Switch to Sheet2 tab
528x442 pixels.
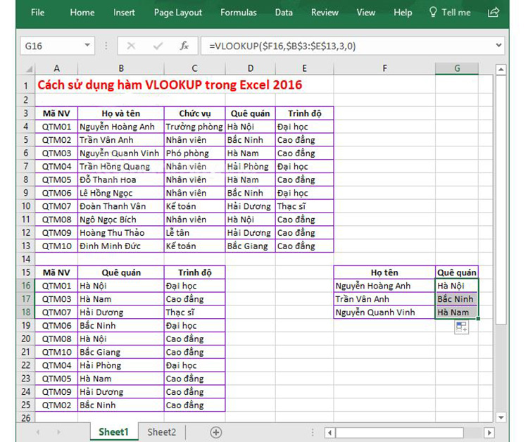click(x=162, y=432)
